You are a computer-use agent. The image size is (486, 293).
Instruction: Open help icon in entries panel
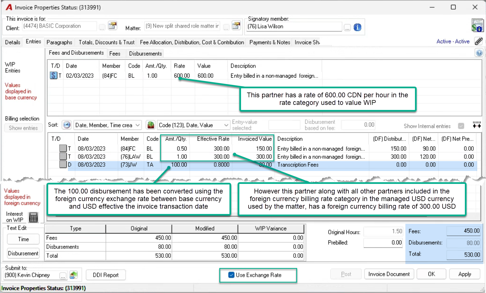(x=479, y=53)
